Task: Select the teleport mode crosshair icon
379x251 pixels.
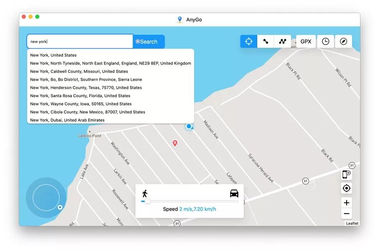Action: (x=248, y=41)
